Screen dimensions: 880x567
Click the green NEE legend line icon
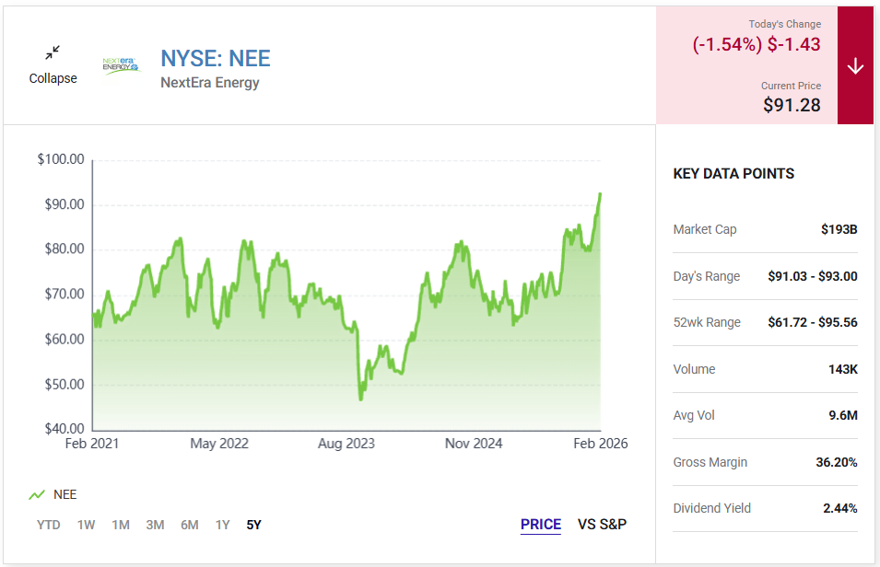pyautogui.click(x=37, y=495)
